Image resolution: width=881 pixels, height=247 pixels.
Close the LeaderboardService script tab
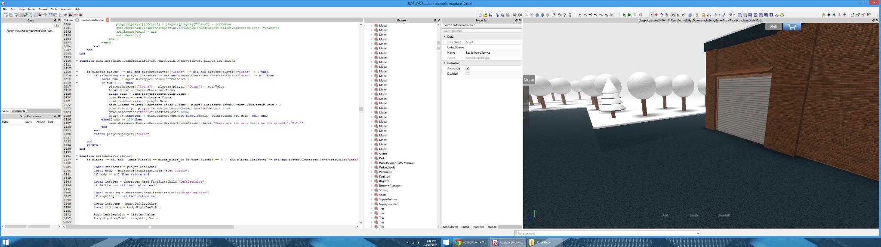[x=107, y=20]
